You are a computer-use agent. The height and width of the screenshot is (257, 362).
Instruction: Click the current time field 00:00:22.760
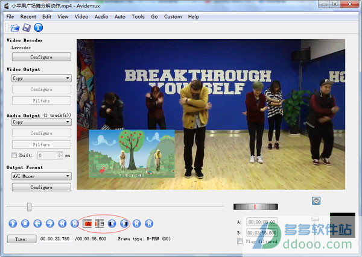coord(55,239)
